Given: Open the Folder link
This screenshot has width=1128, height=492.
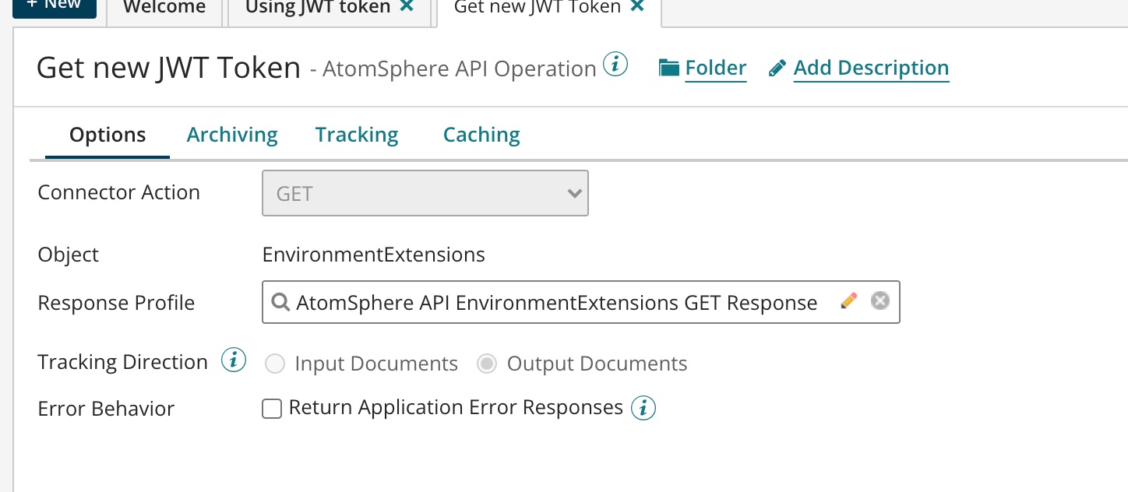Looking at the screenshot, I should pos(715,67).
